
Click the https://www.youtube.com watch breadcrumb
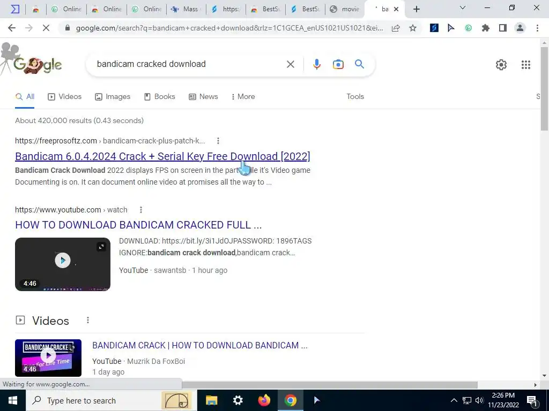click(x=71, y=210)
